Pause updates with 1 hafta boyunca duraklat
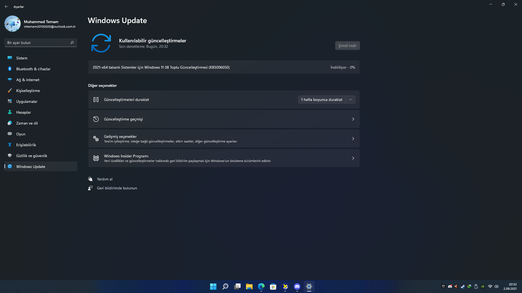This screenshot has height=293, width=522. coord(322,100)
